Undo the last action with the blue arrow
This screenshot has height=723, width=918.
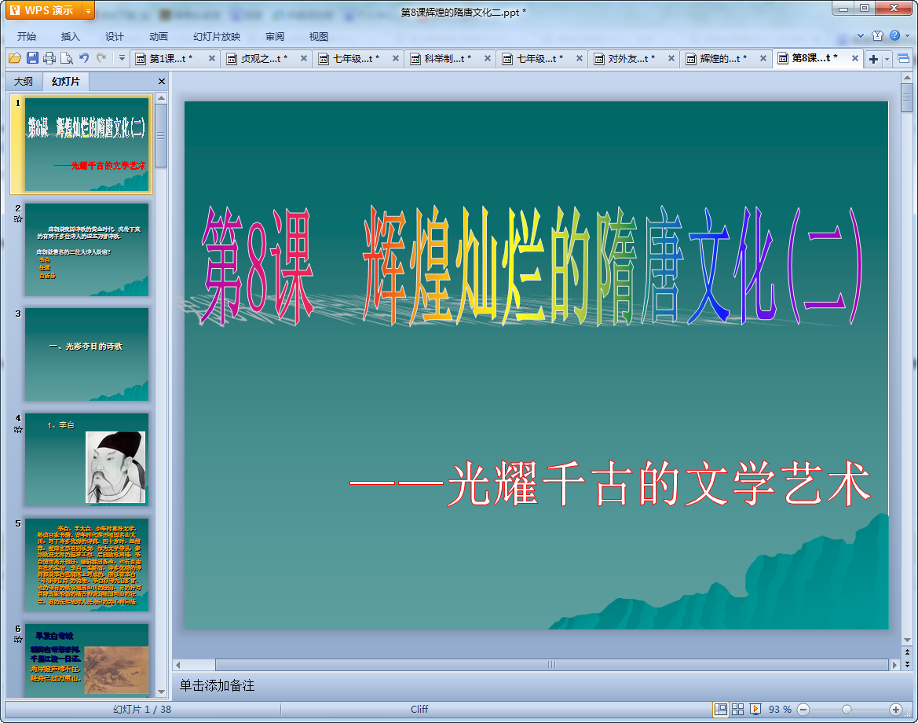tap(84, 57)
